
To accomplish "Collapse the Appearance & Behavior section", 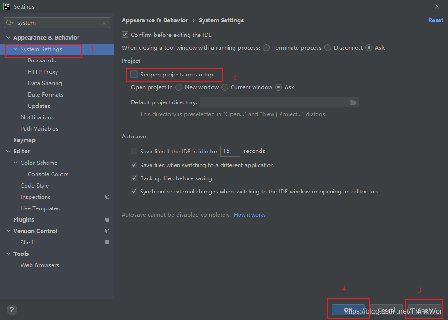I will [x=8, y=38].
